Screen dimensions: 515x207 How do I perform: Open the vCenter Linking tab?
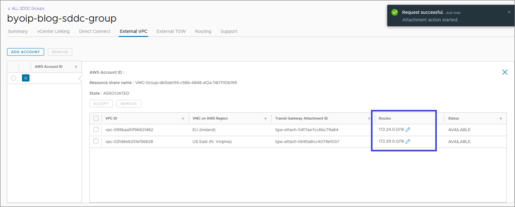[x=53, y=31]
